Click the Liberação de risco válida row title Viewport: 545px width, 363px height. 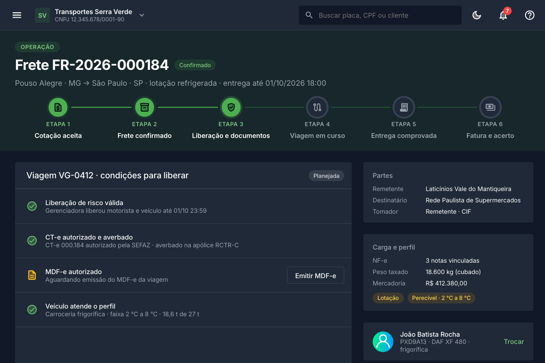pos(84,203)
